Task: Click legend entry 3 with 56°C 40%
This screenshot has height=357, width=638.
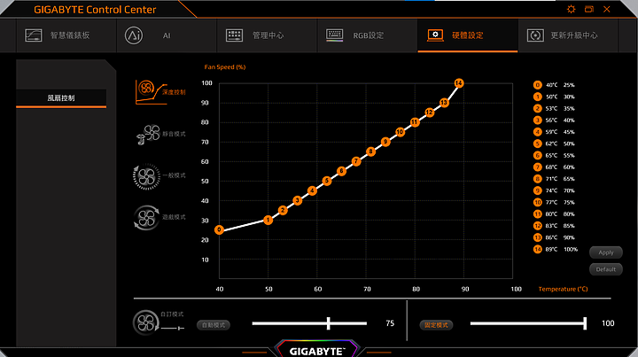Action: (554, 120)
